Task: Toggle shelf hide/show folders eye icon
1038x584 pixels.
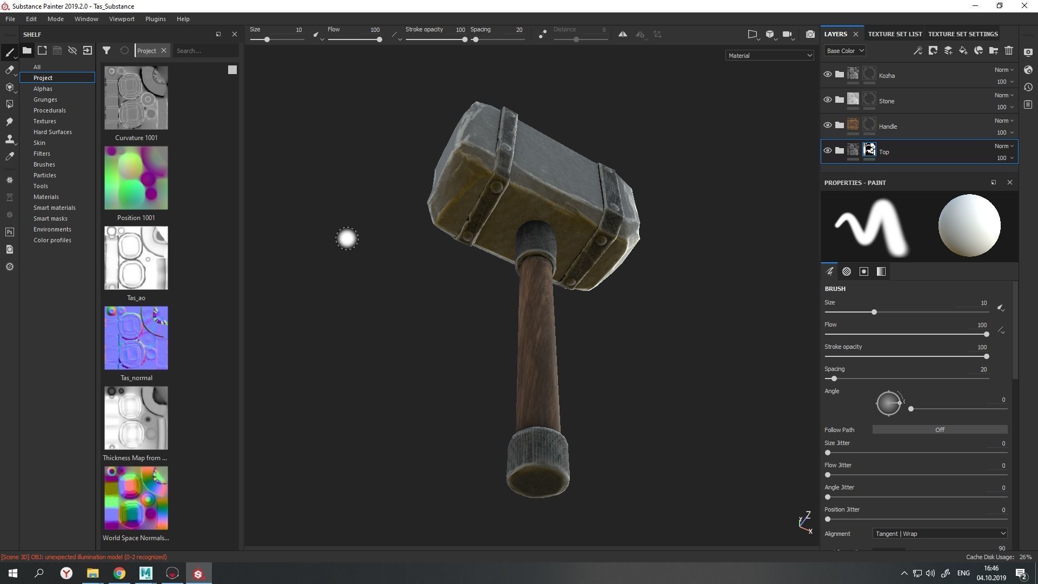Action: coord(72,50)
